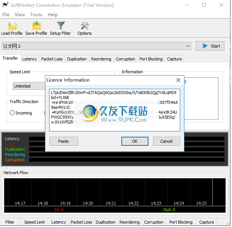Image resolution: width=232 pixels, height=227 pixels.
Task: Minimize the Connection Emulator window
Action: [187, 5]
